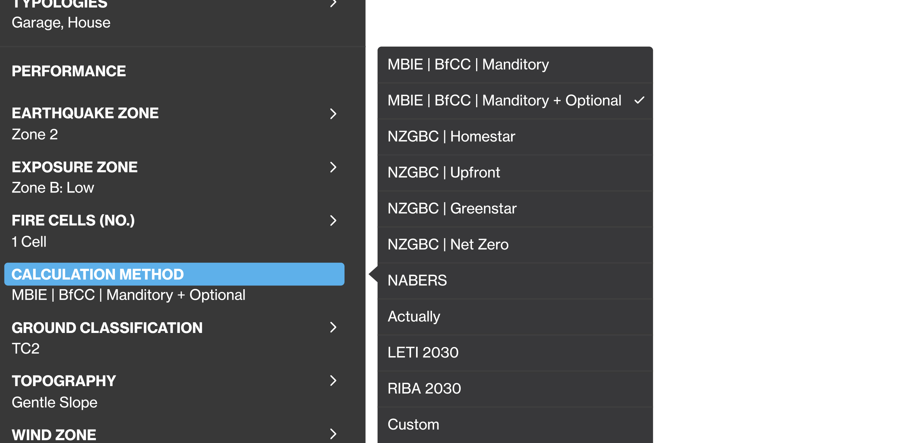Viewport: 898px width, 443px height.
Task: Expand Ground Classification chevron
Action: point(333,327)
